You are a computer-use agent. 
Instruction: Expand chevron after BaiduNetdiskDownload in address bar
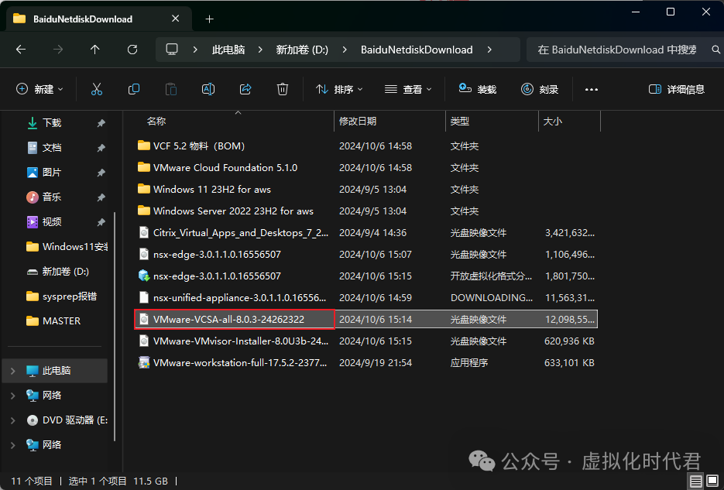tap(490, 50)
